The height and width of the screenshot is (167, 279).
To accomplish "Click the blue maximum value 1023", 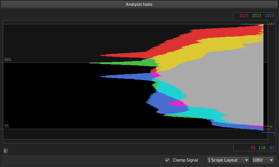I will tap(269, 15).
